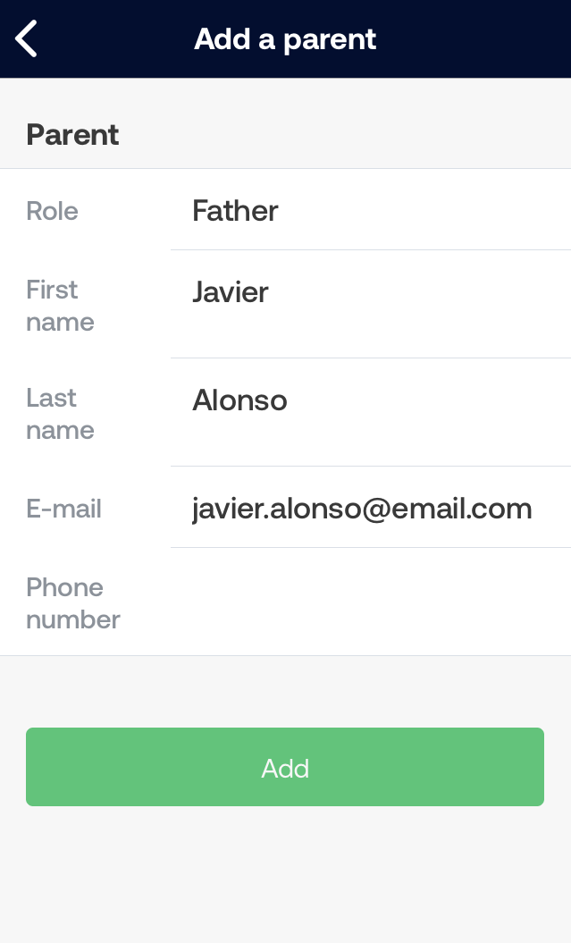Click the javier.alonso@email.com address text
Viewport: 571px width, 943px height.
362,509
